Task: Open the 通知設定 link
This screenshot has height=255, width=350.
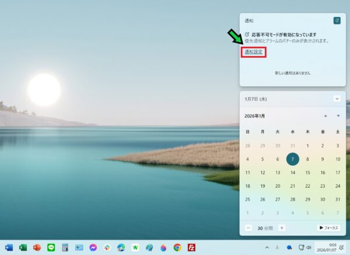Action: coord(253,51)
